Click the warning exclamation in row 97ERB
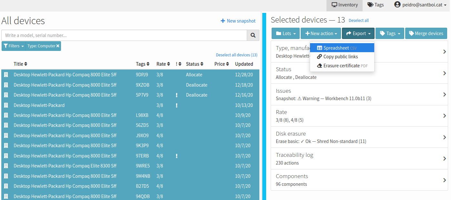 coord(177,156)
